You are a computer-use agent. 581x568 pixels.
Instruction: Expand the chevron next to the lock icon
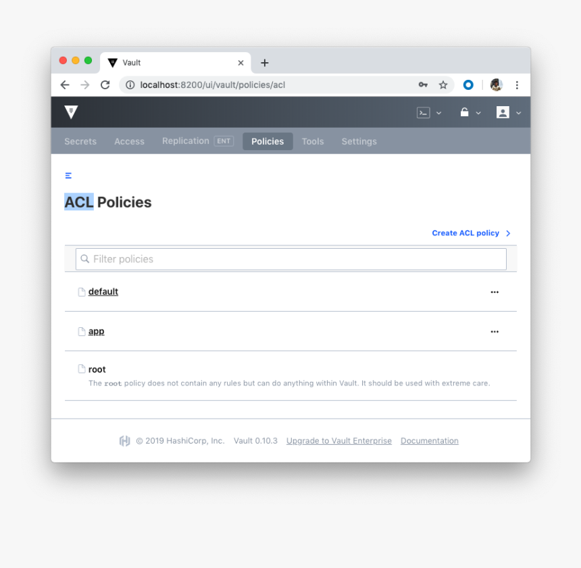pos(478,113)
